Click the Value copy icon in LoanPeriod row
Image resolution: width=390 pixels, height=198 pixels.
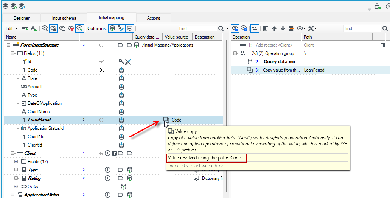pos(166,120)
